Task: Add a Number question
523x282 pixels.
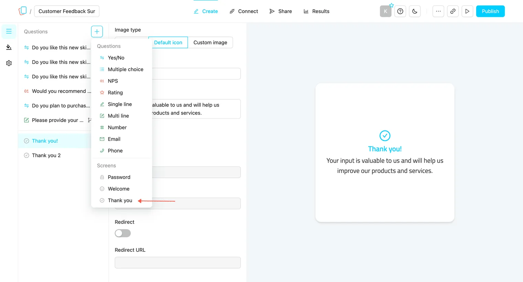Action: click(122, 128)
